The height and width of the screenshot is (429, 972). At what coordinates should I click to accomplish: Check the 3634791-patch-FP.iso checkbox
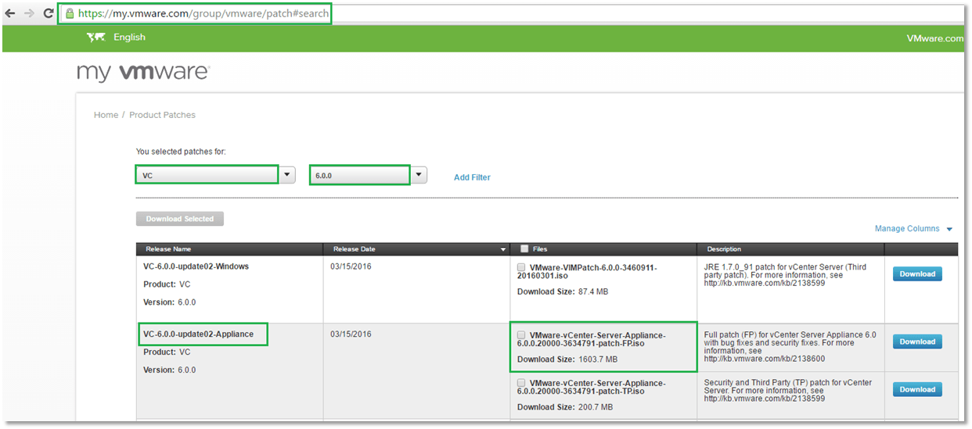point(521,335)
